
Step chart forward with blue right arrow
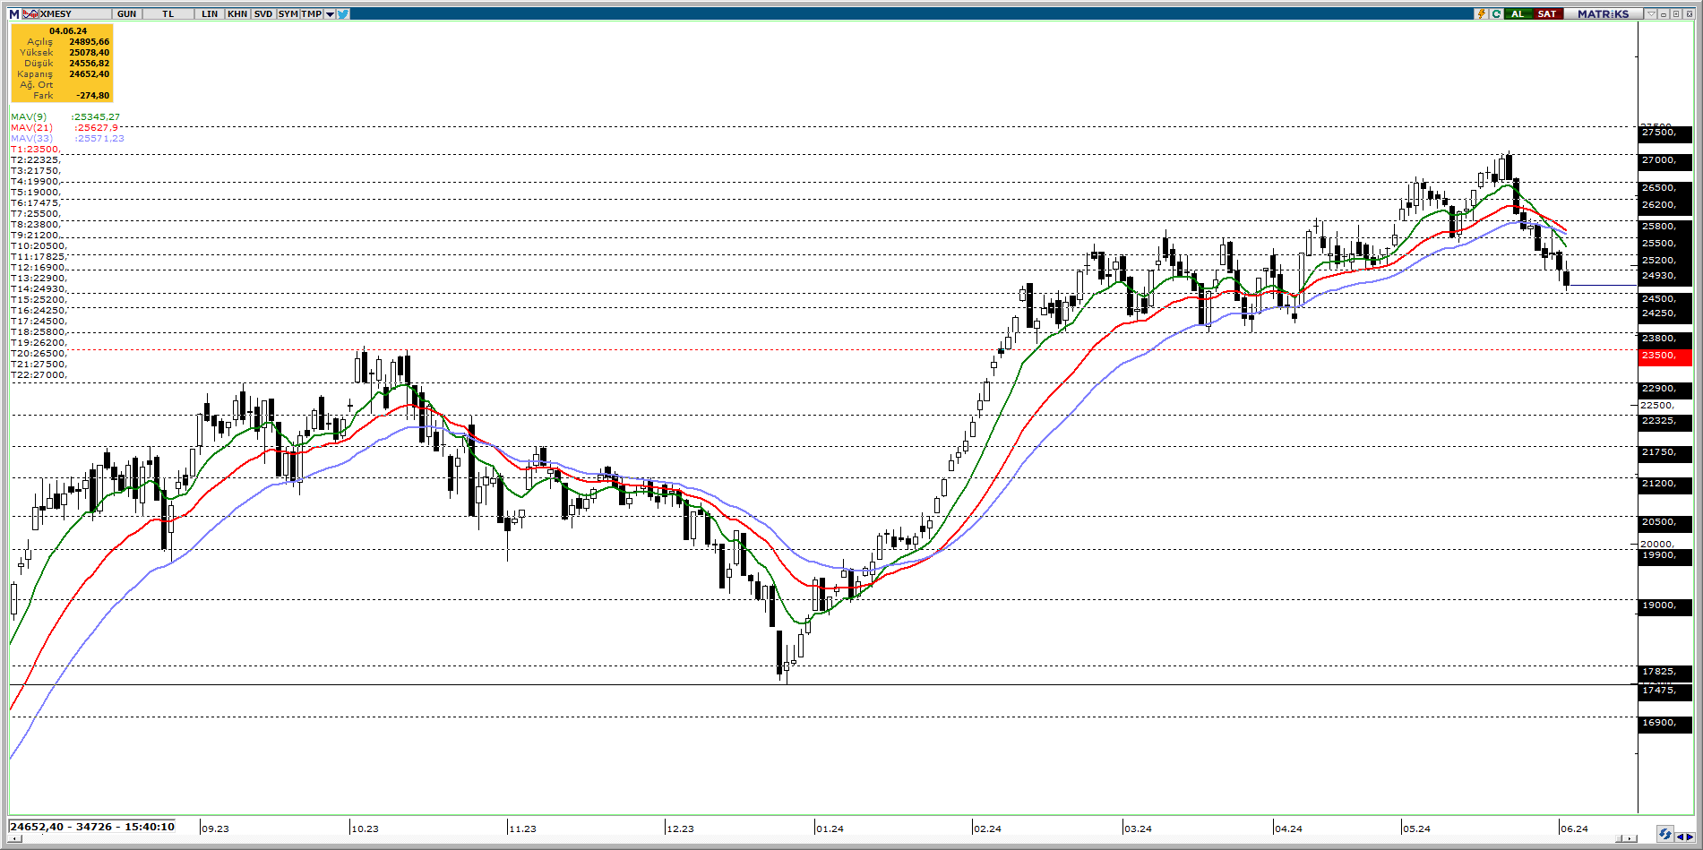pos(1690,837)
